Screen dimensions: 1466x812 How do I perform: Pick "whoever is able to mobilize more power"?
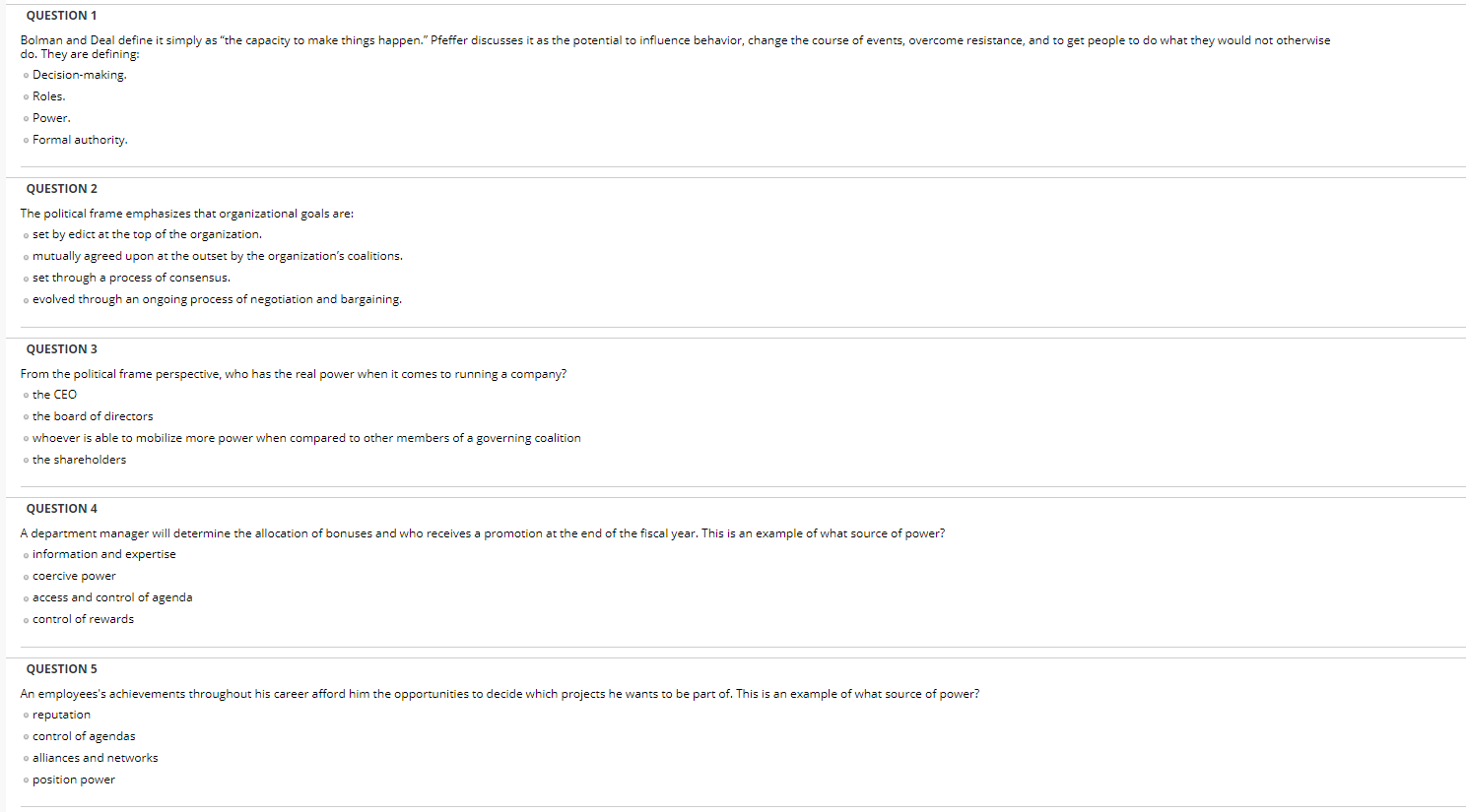(25, 438)
